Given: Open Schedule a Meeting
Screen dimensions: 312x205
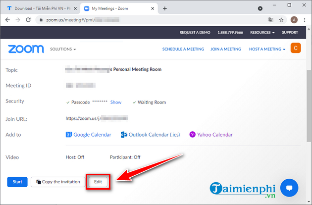Looking at the screenshot, I should pos(183,49).
